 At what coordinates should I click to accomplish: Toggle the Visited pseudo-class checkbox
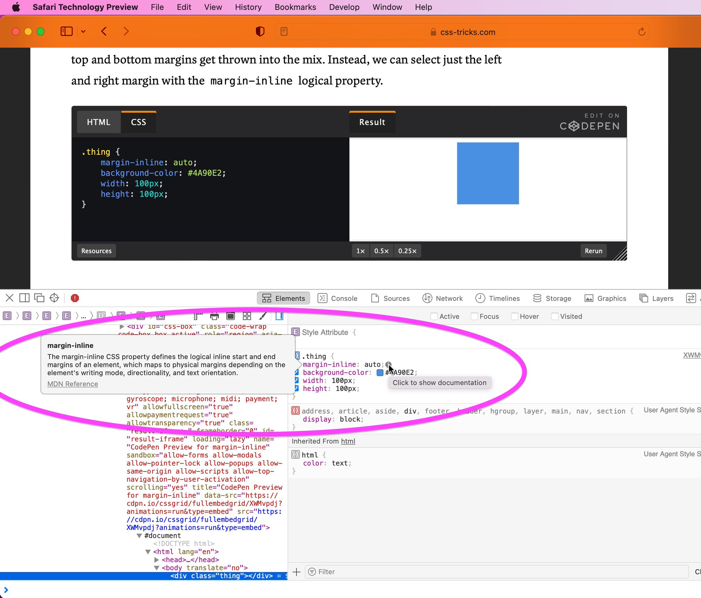555,316
